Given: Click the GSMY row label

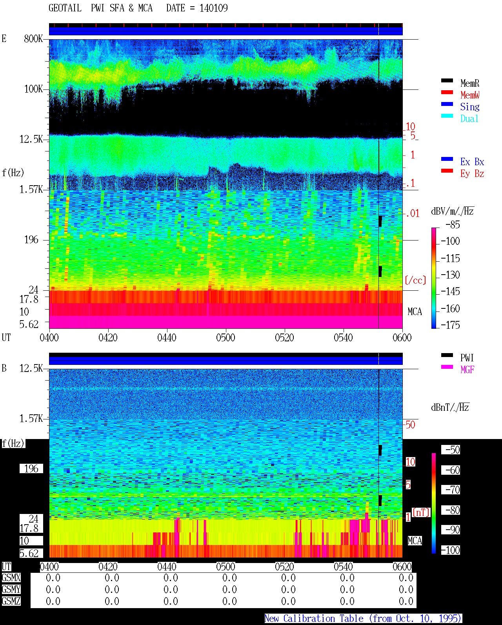Looking at the screenshot, I should pos(11,590).
